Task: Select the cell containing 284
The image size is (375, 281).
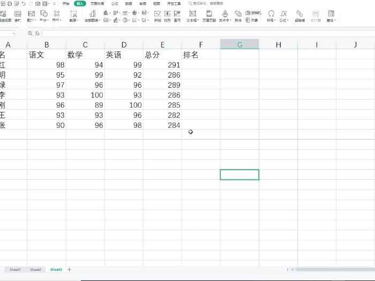Action: coord(162,125)
